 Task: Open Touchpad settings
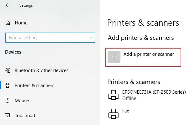[x=25, y=116]
